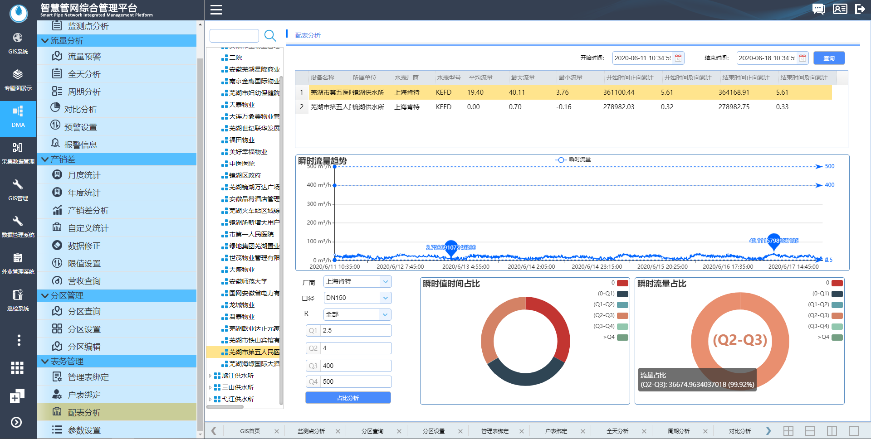Open the 外业管理系统 sidebar module
Screen dimensions: 871x439
tap(18, 264)
